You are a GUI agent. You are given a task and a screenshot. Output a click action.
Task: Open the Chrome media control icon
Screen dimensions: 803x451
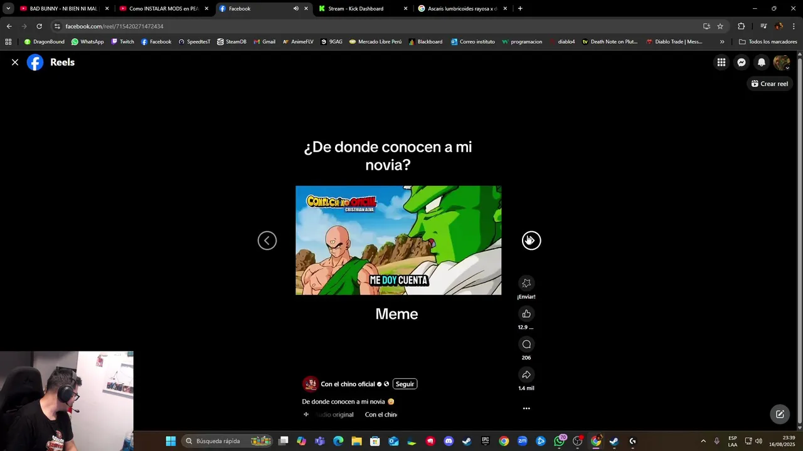[x=763, y=26]
